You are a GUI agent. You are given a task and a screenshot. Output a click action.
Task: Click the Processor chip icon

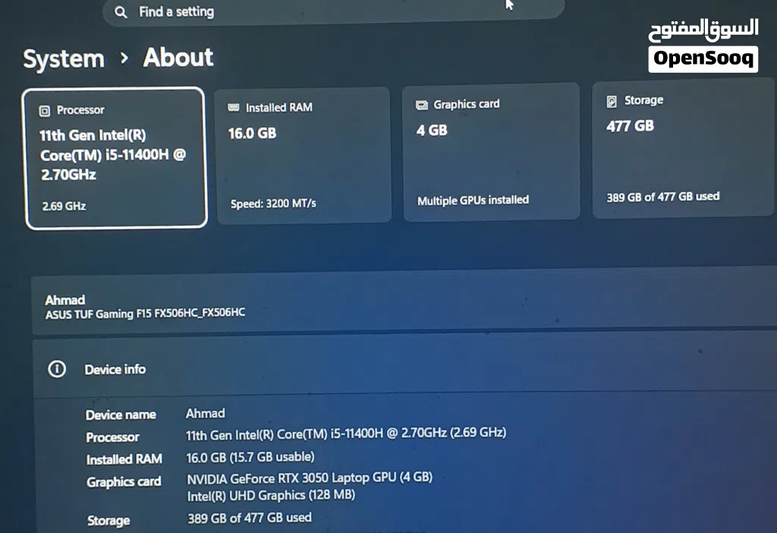[45, 111]
